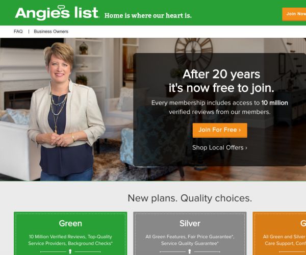Click the arrow on Join For Free

click(x=240, y=130)
